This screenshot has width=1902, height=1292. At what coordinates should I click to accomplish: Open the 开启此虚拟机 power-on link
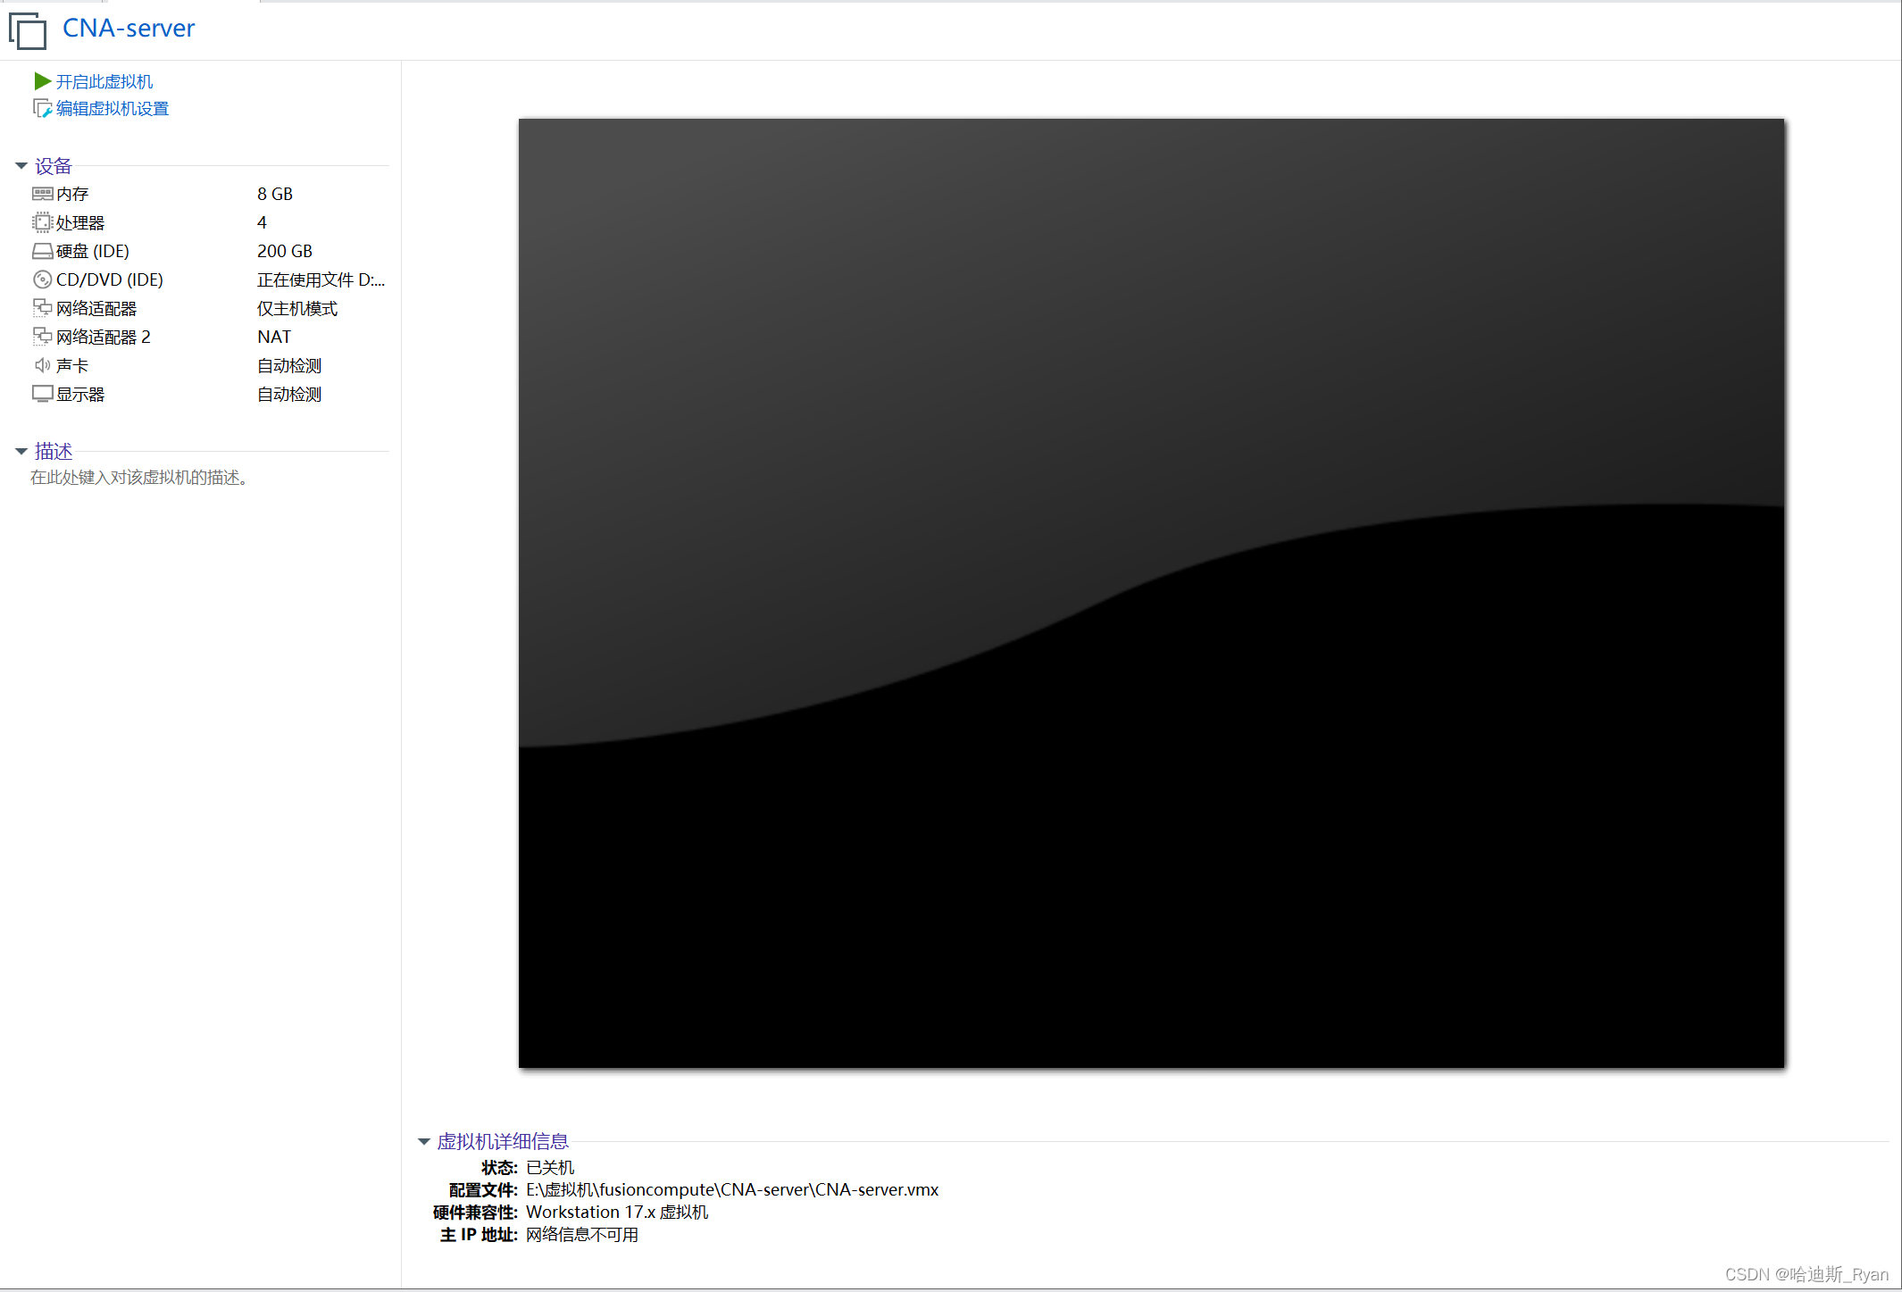point(104,81)
